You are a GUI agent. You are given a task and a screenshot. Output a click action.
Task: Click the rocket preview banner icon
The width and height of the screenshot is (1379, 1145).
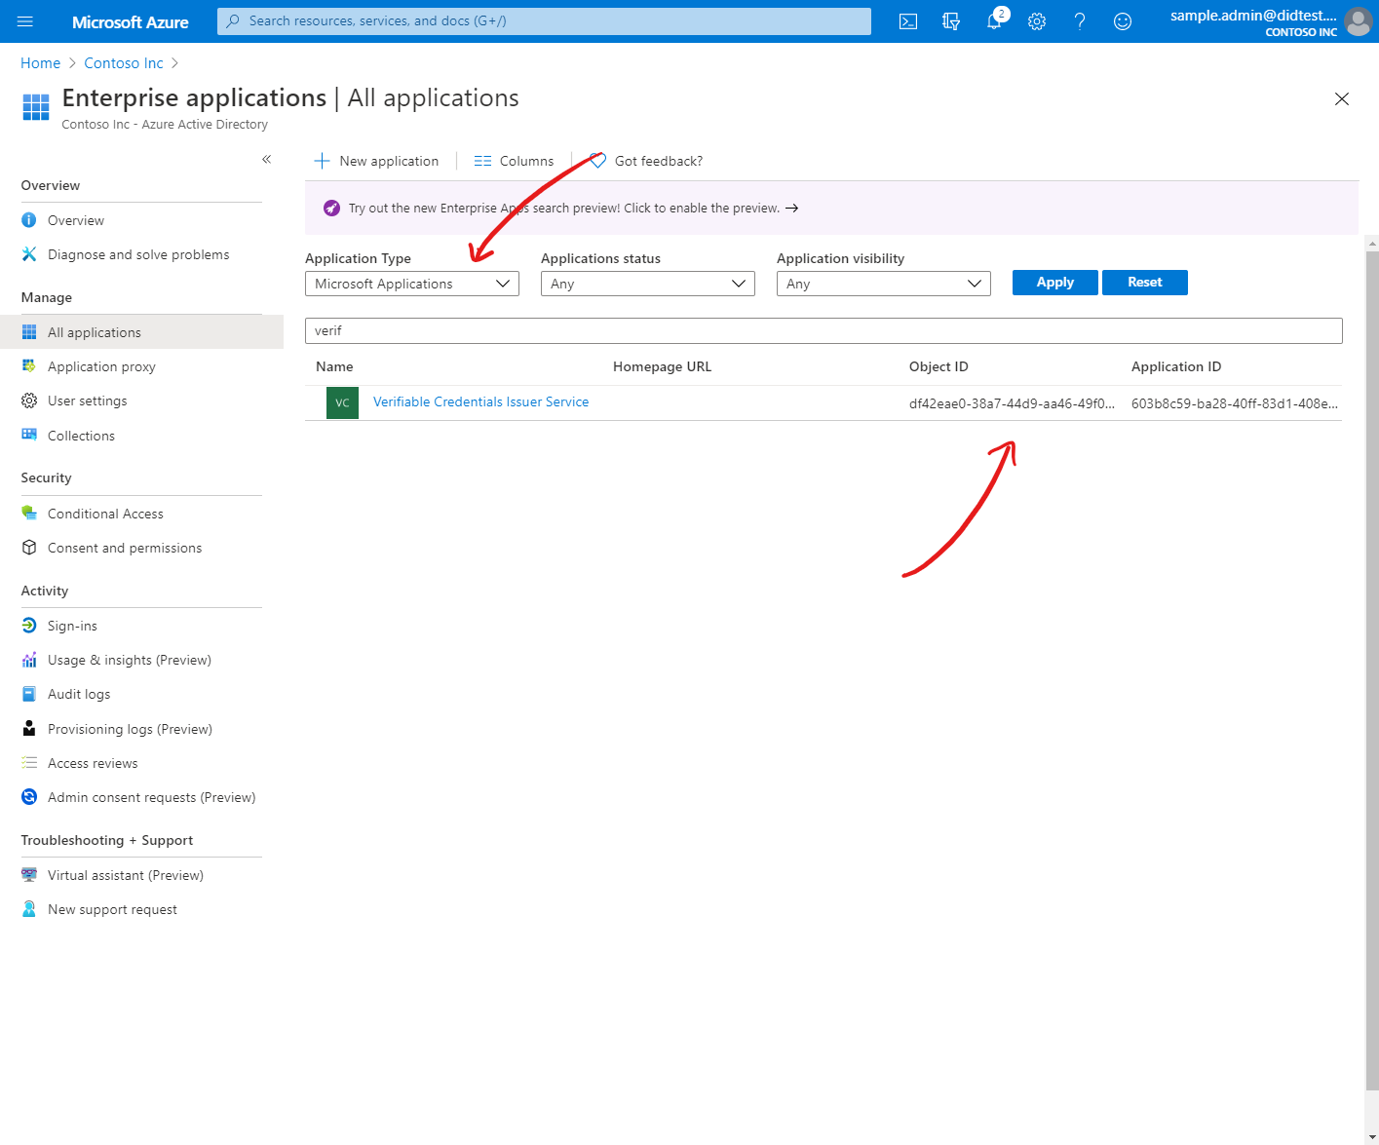(x=331, y=208)
